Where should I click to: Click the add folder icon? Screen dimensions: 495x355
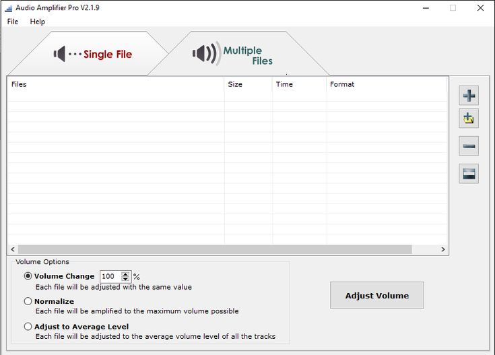click(469, 119)
